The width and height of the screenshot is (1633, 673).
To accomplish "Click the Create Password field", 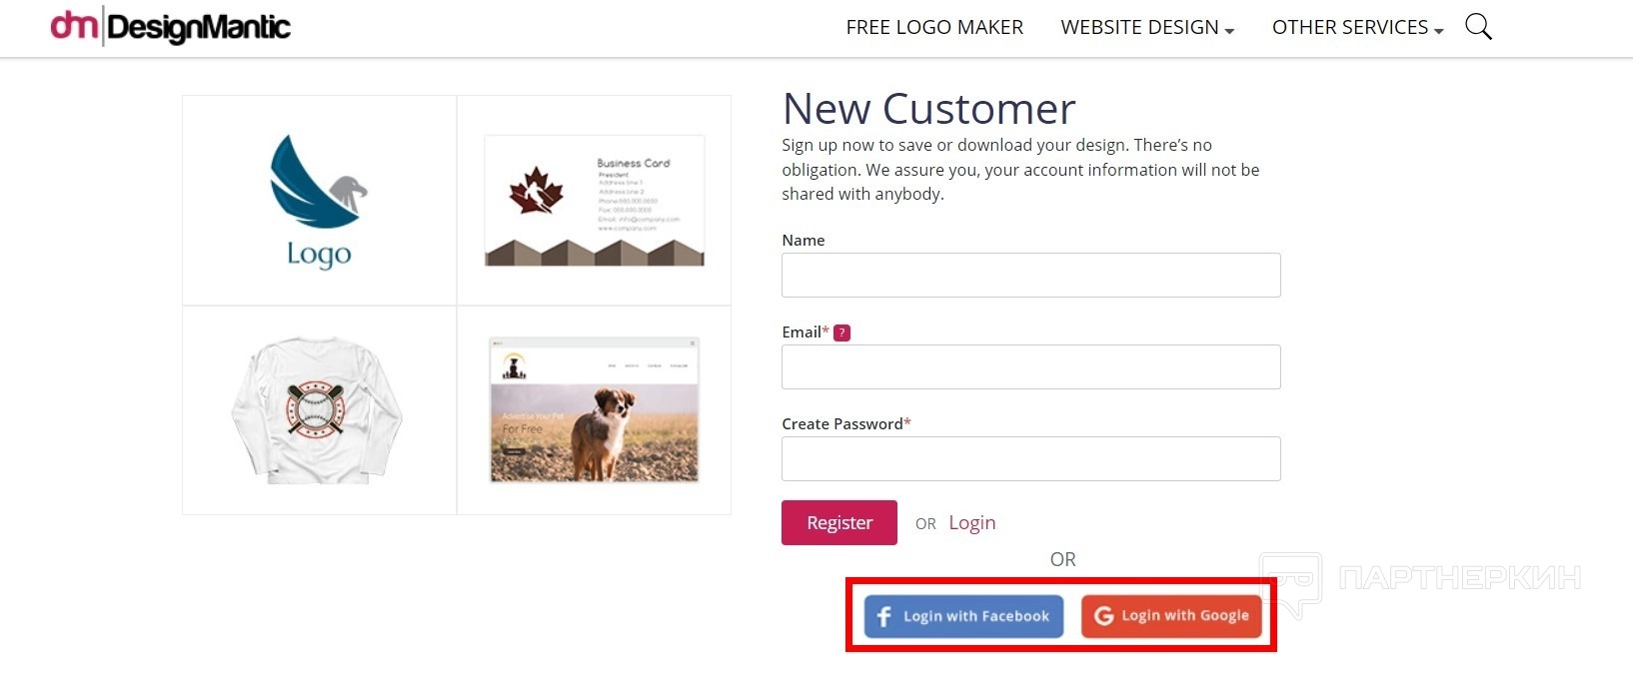I will tap(1030, 458).
